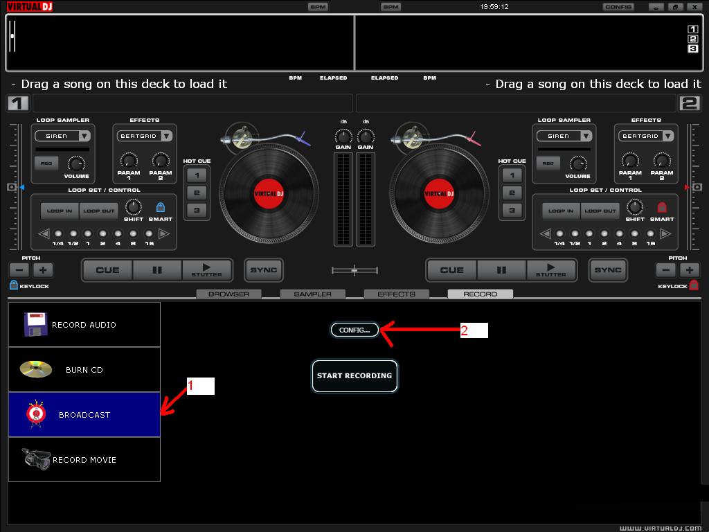Viewport: 709px width, 532px height.
Task: Select Burn CD disc icon
Action: click(x=36, y=369)
